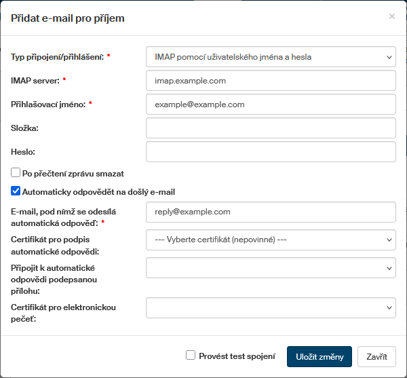
Task: Click the IMAP server input field
Action: [x=271, y=81]
